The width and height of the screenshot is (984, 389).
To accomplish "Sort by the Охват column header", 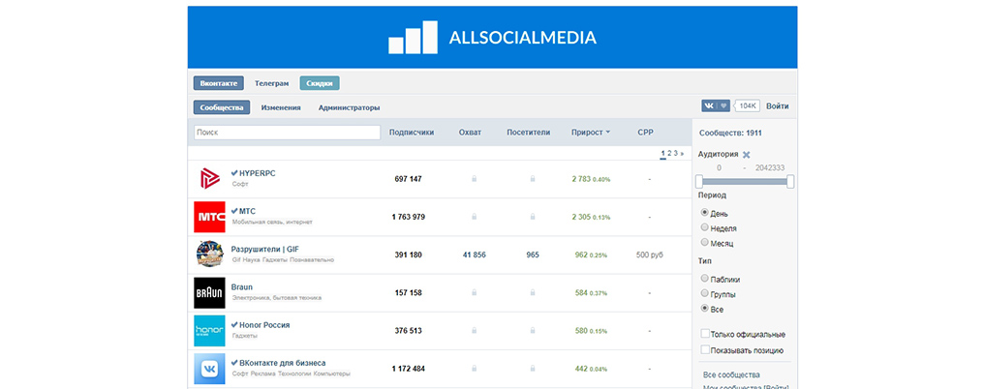I will pos(470,133).
